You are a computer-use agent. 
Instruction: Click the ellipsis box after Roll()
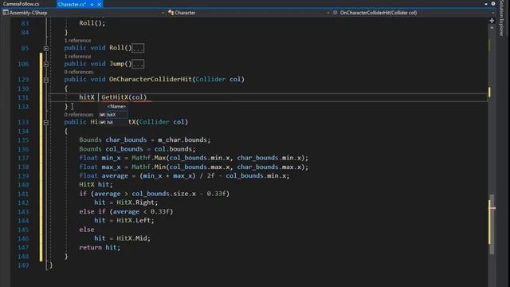click(138, 48)
